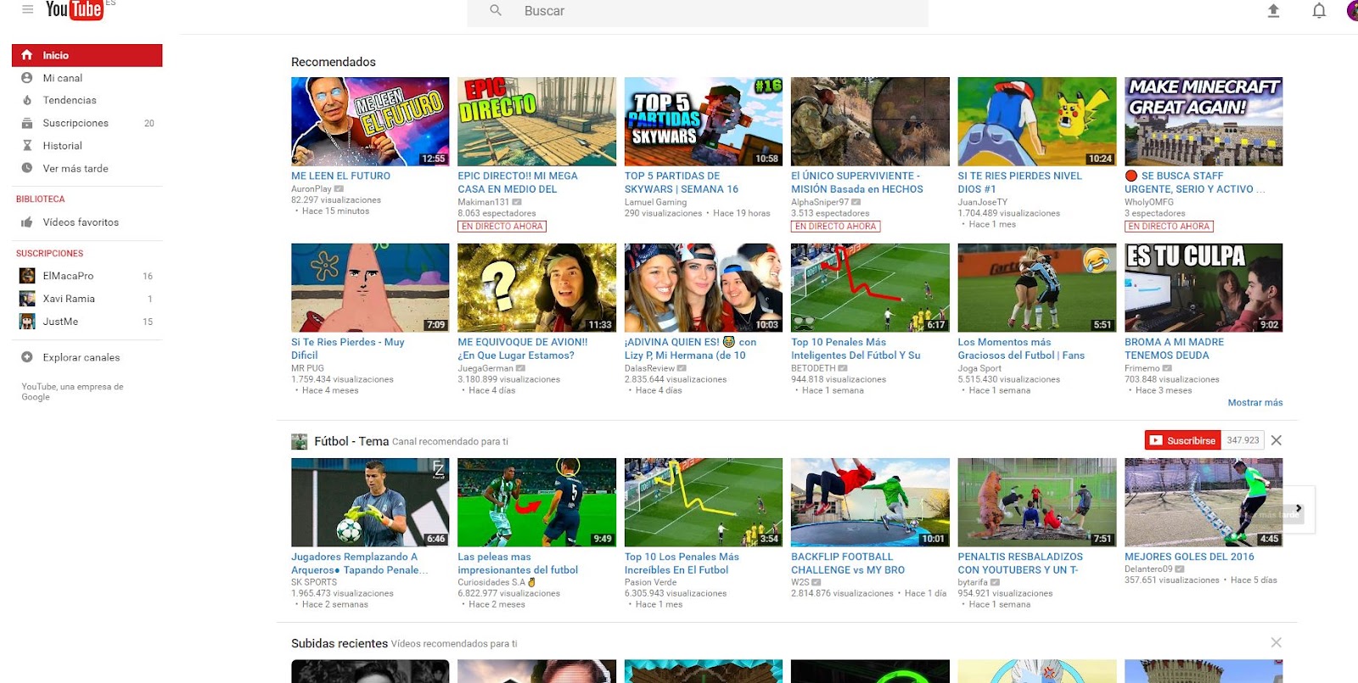Viewport: 1358px width, 683px height.
Task: Open BIBLIOTECA section heading
Action: pyautogui.click(x=41, y=199)
